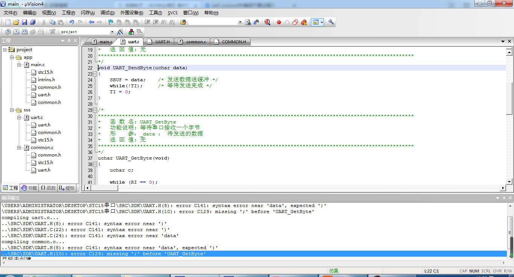Rebuild all target files
The image size is (514, 277).
[24, 32]
